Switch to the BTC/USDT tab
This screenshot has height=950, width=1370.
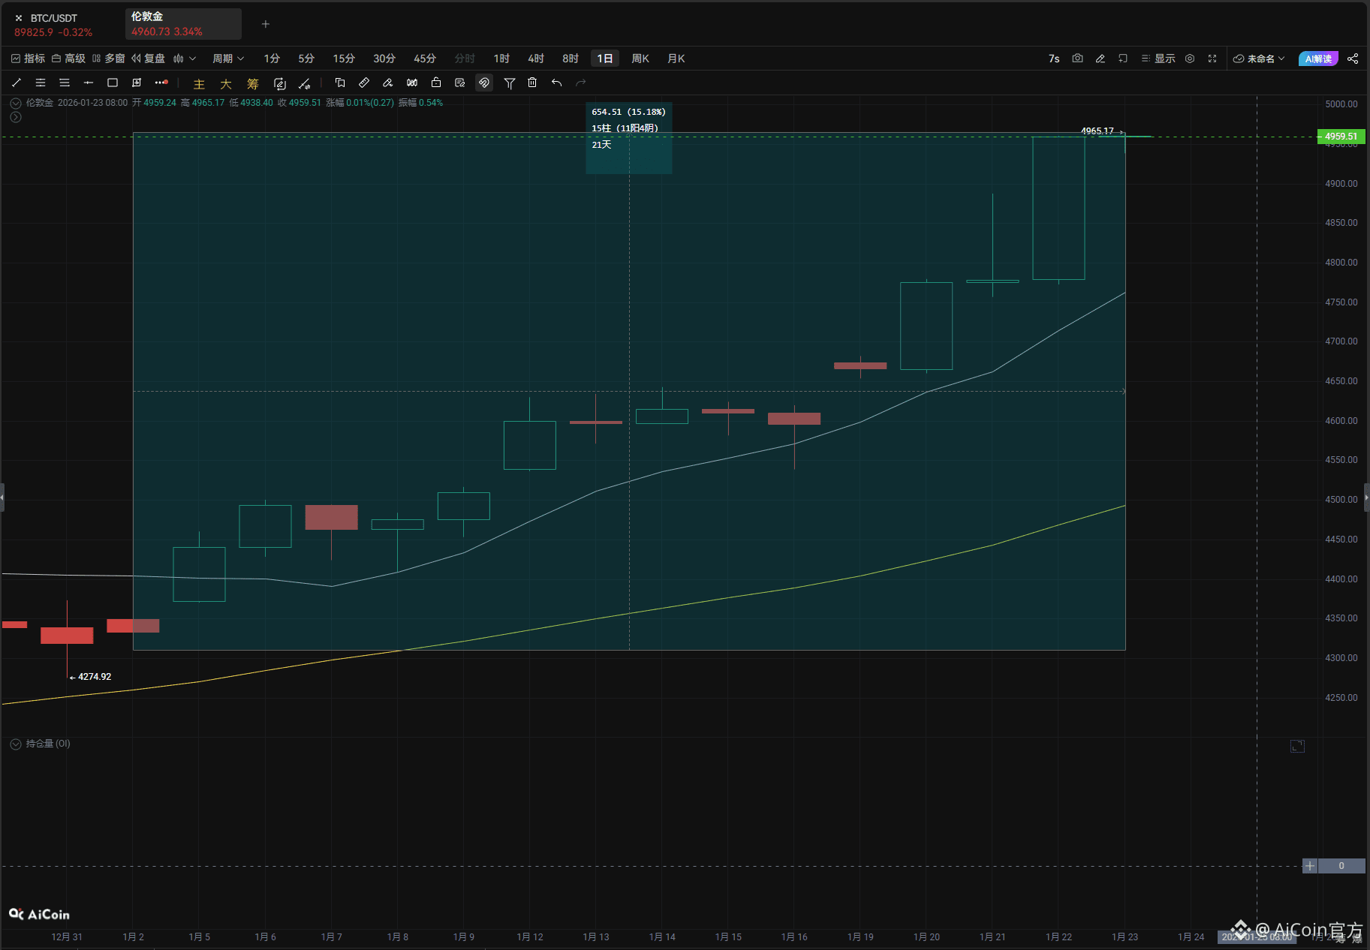click(54, 25)
